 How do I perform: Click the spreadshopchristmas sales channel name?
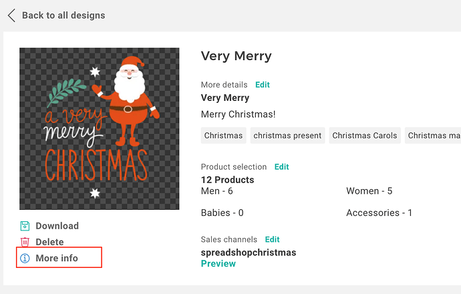point(249,253)
